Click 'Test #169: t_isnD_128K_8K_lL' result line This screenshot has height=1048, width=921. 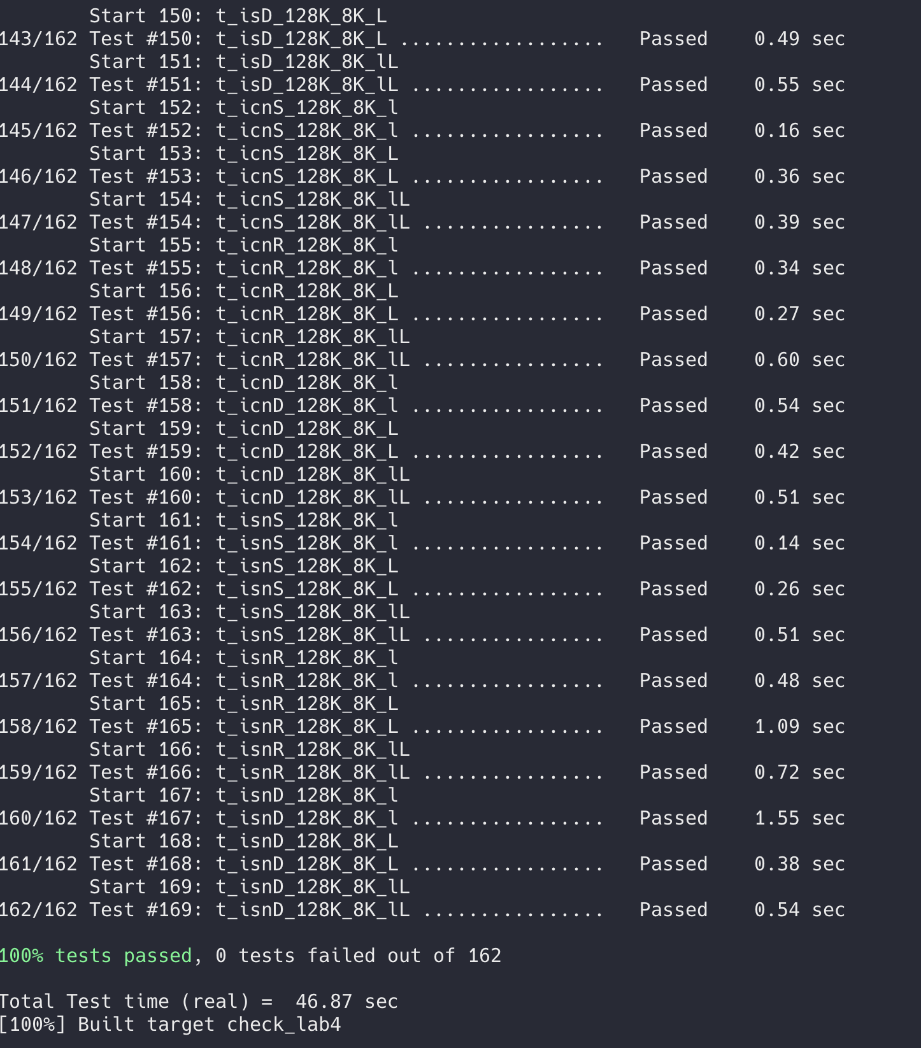click(x=422, y=910)
